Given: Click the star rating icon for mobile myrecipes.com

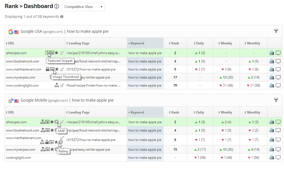Looking at the screenshot, I should [52, 149].
